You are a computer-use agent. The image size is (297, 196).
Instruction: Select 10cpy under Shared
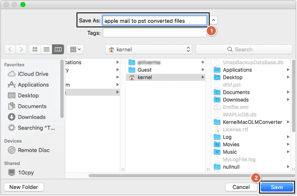point(21,172)
